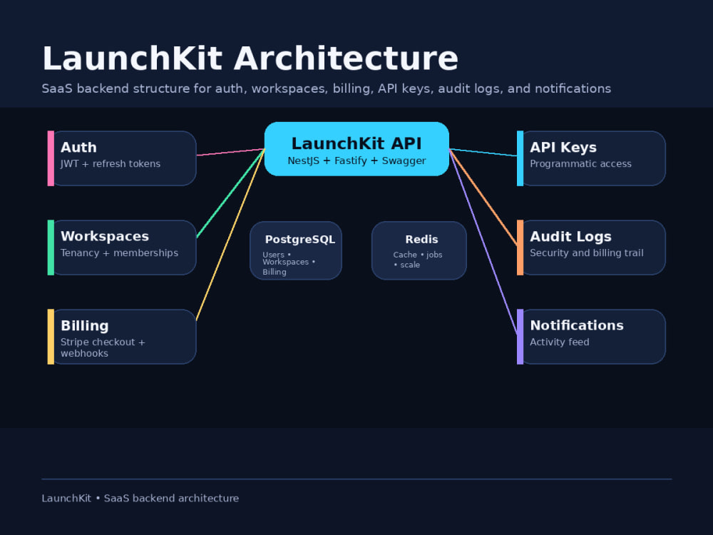Click 'Cache • jobs • scale' text
Screen dimensions: 713x535
point(418,260)
